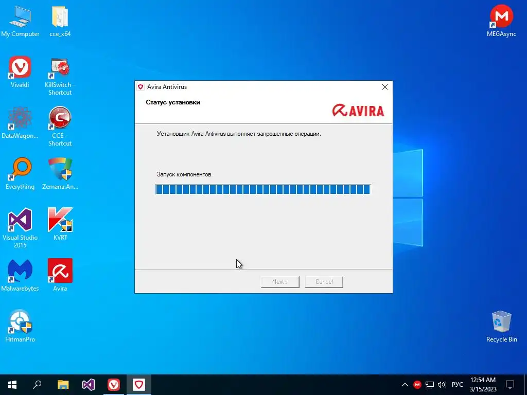Close the Avira Antivirus installer window
This screenshot has width=527, height=395.
click(385, 87)
